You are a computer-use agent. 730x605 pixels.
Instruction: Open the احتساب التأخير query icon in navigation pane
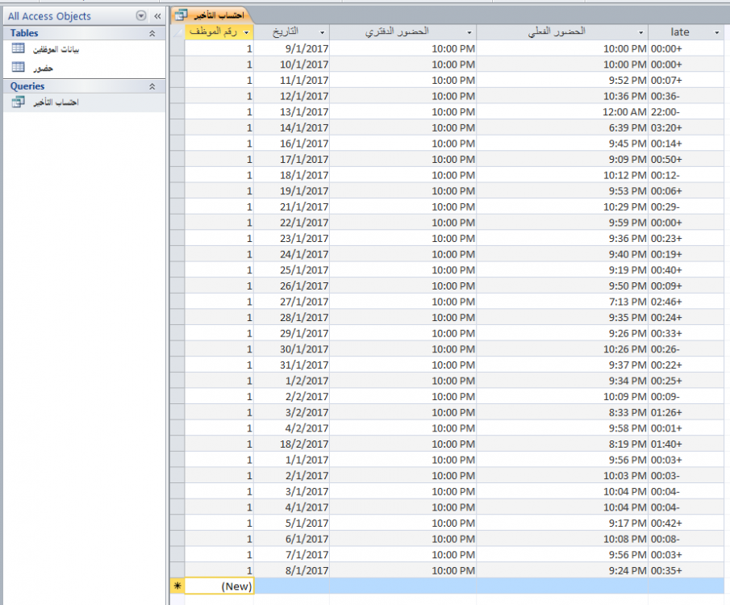click(x=19, y=102)
